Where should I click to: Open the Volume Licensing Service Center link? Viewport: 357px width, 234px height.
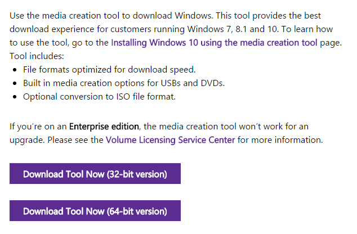point(170,140)
